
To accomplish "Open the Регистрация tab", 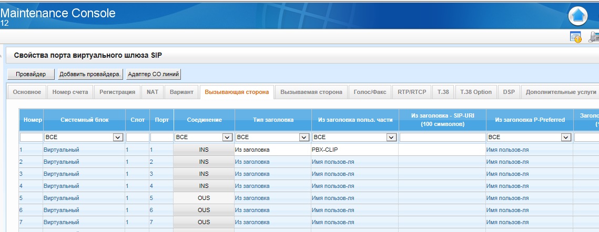I will point(117,92).
